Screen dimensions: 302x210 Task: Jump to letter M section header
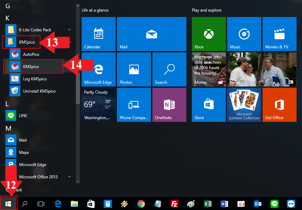pyautogui.click(x=8, y=128)
